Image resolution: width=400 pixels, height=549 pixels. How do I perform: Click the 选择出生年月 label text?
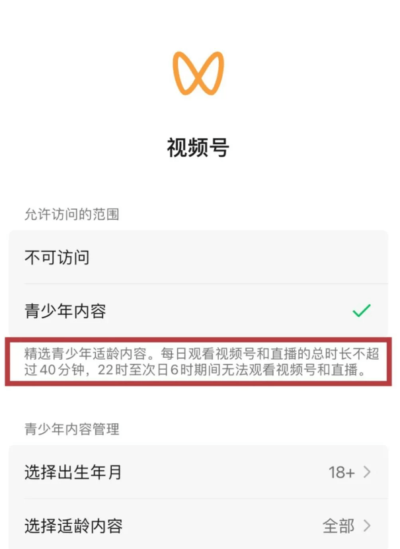point(73,472)
